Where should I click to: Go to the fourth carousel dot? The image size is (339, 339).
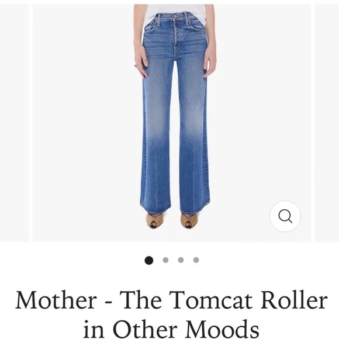(196, 260)
